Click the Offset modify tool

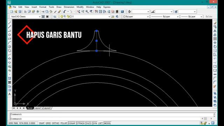point(215,35)
